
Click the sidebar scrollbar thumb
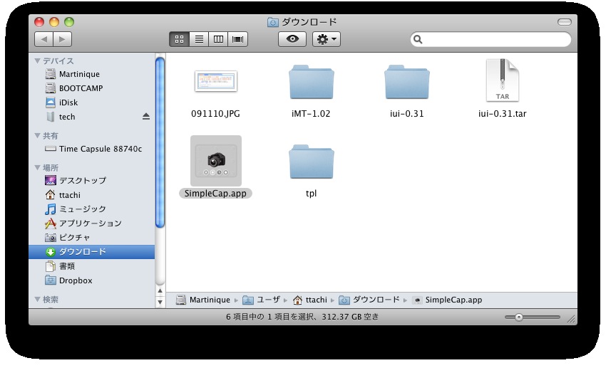point(160,142)
